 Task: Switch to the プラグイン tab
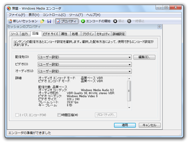88,34
